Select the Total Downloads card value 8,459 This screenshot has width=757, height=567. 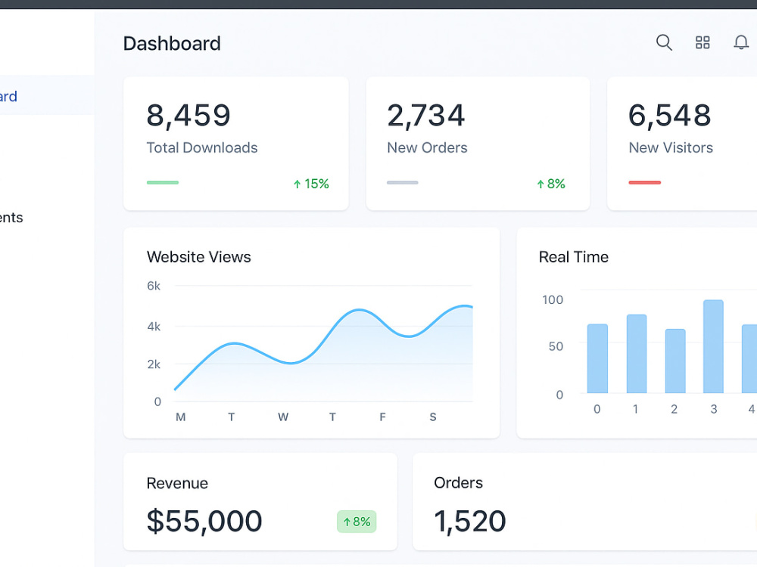point(188,115)
